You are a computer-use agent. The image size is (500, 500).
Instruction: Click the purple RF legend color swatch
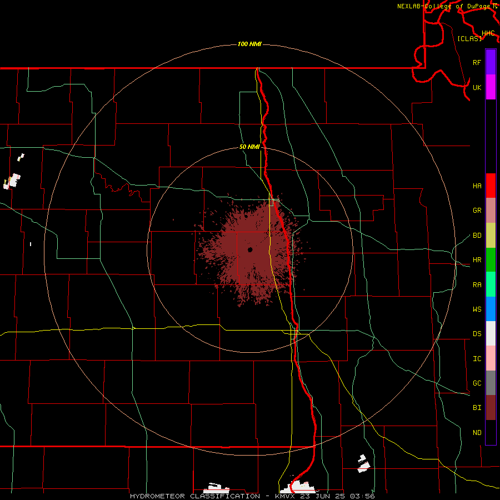point(491,62)
